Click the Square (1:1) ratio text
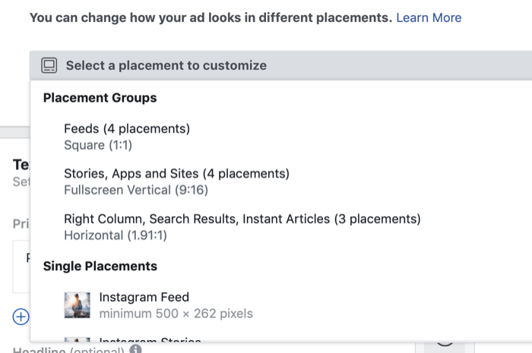The height and width of the screenshot is (353, 532). (x=98, y=145)
